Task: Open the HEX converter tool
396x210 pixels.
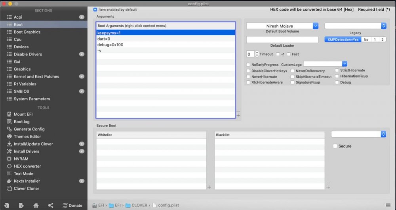Action: pos(27,166)
